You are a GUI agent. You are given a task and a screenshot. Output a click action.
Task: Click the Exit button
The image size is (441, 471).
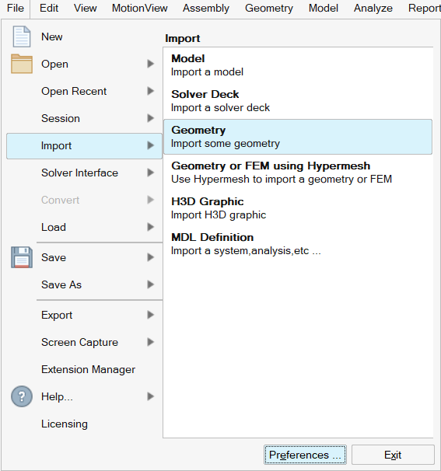tap(393, 455)
